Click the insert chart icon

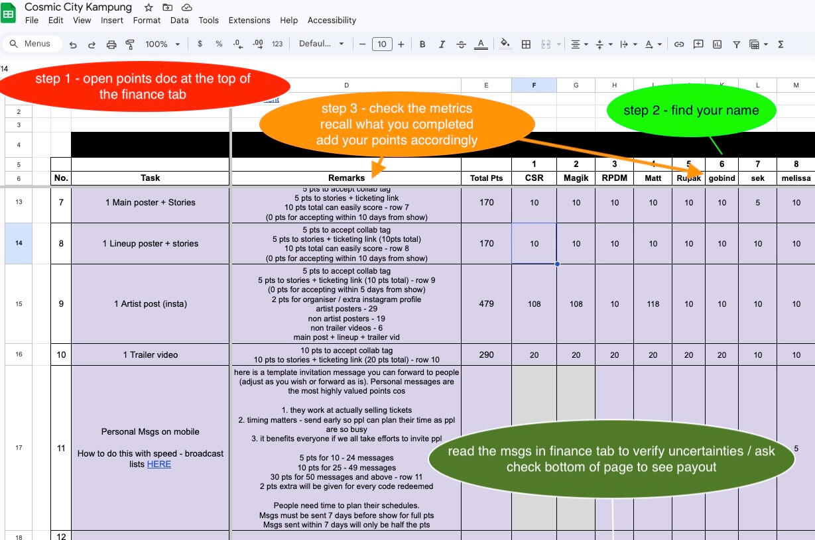(x=717, y=44)
